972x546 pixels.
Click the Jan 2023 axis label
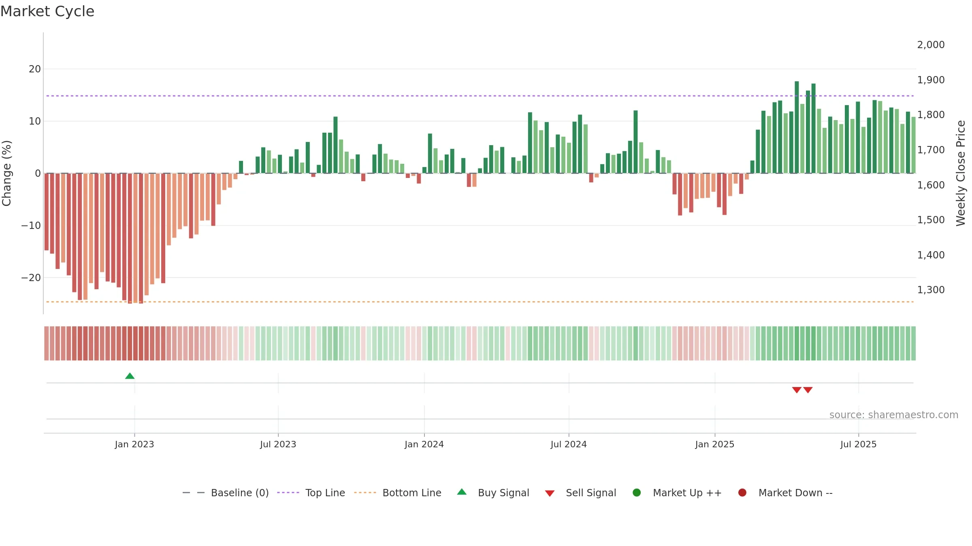134,444
